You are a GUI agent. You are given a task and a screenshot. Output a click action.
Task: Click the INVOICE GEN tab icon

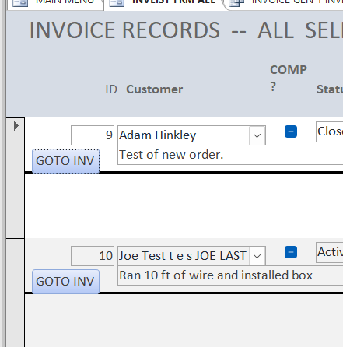(x=237, y=2)
